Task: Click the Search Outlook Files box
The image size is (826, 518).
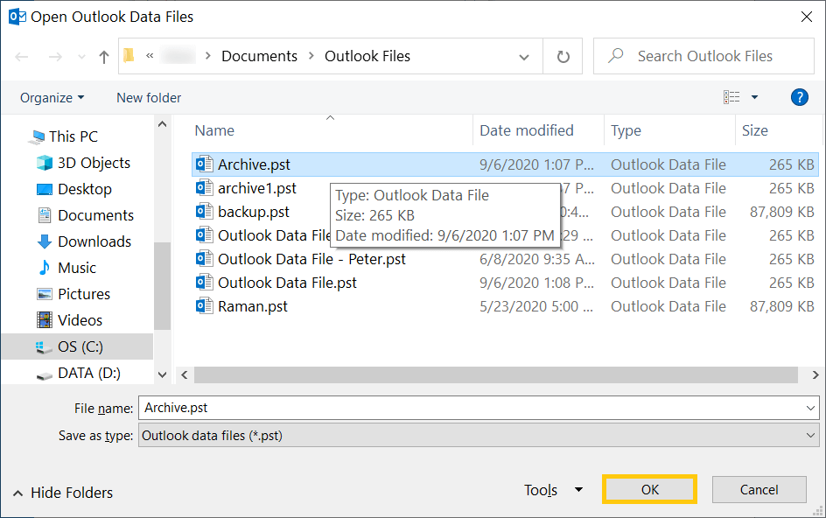Action: pos(703,56)
